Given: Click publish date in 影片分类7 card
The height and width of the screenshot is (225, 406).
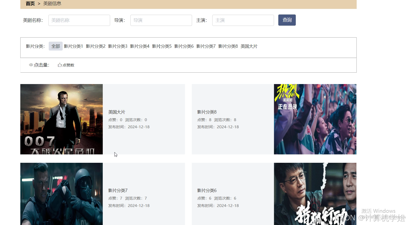Looking at the screenshot, I should pos(129,205).
